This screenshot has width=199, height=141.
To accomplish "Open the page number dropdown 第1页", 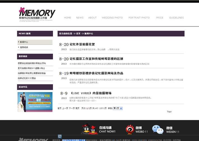I will (117, 108).
